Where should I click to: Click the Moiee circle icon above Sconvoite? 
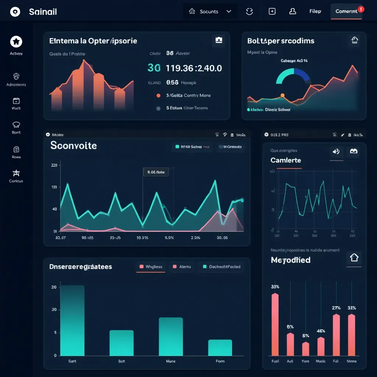[48, 135]
